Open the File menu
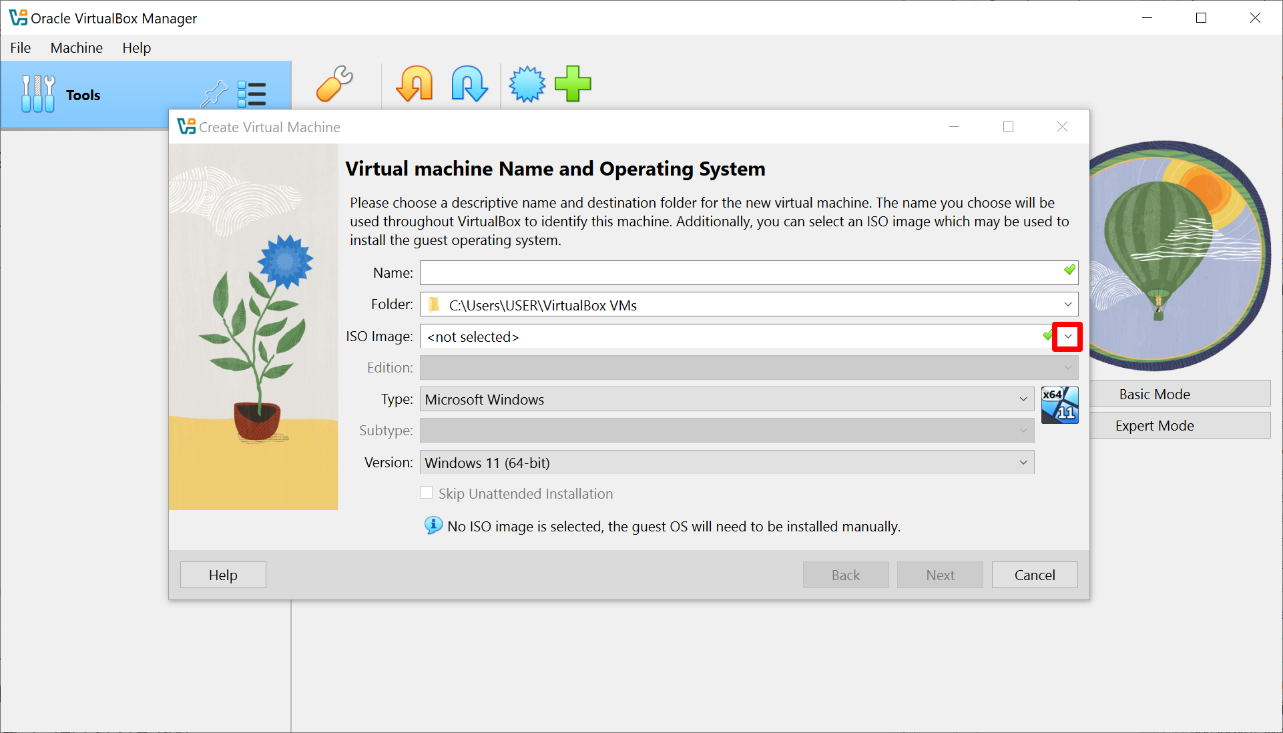 tap(20, 48)
